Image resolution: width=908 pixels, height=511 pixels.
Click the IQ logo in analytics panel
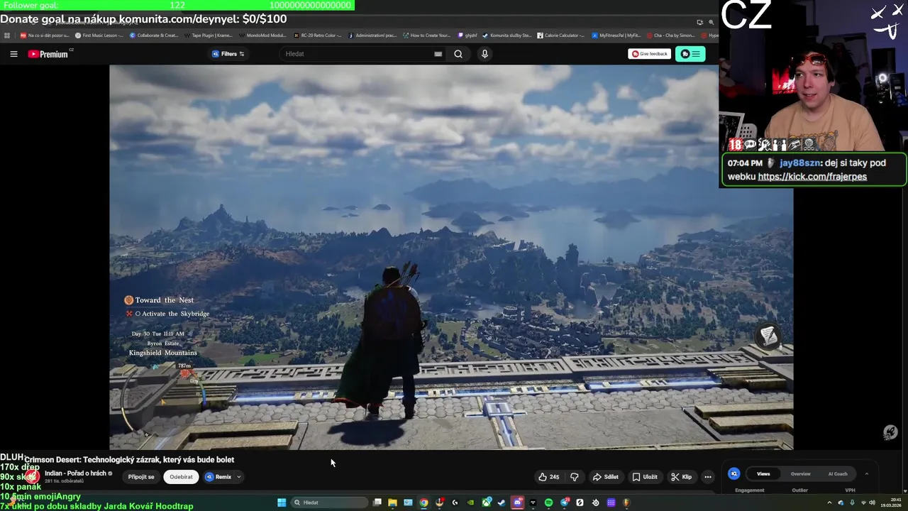point(734,473)
